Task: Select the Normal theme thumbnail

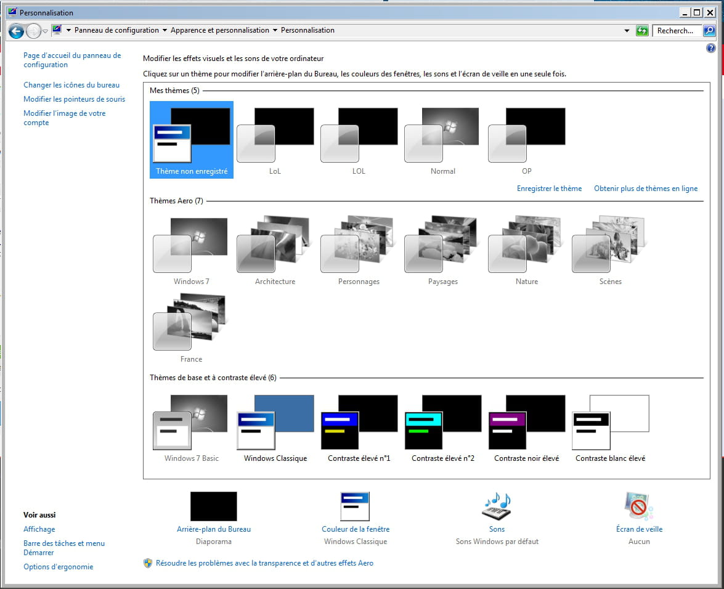Action: point(443,140)
